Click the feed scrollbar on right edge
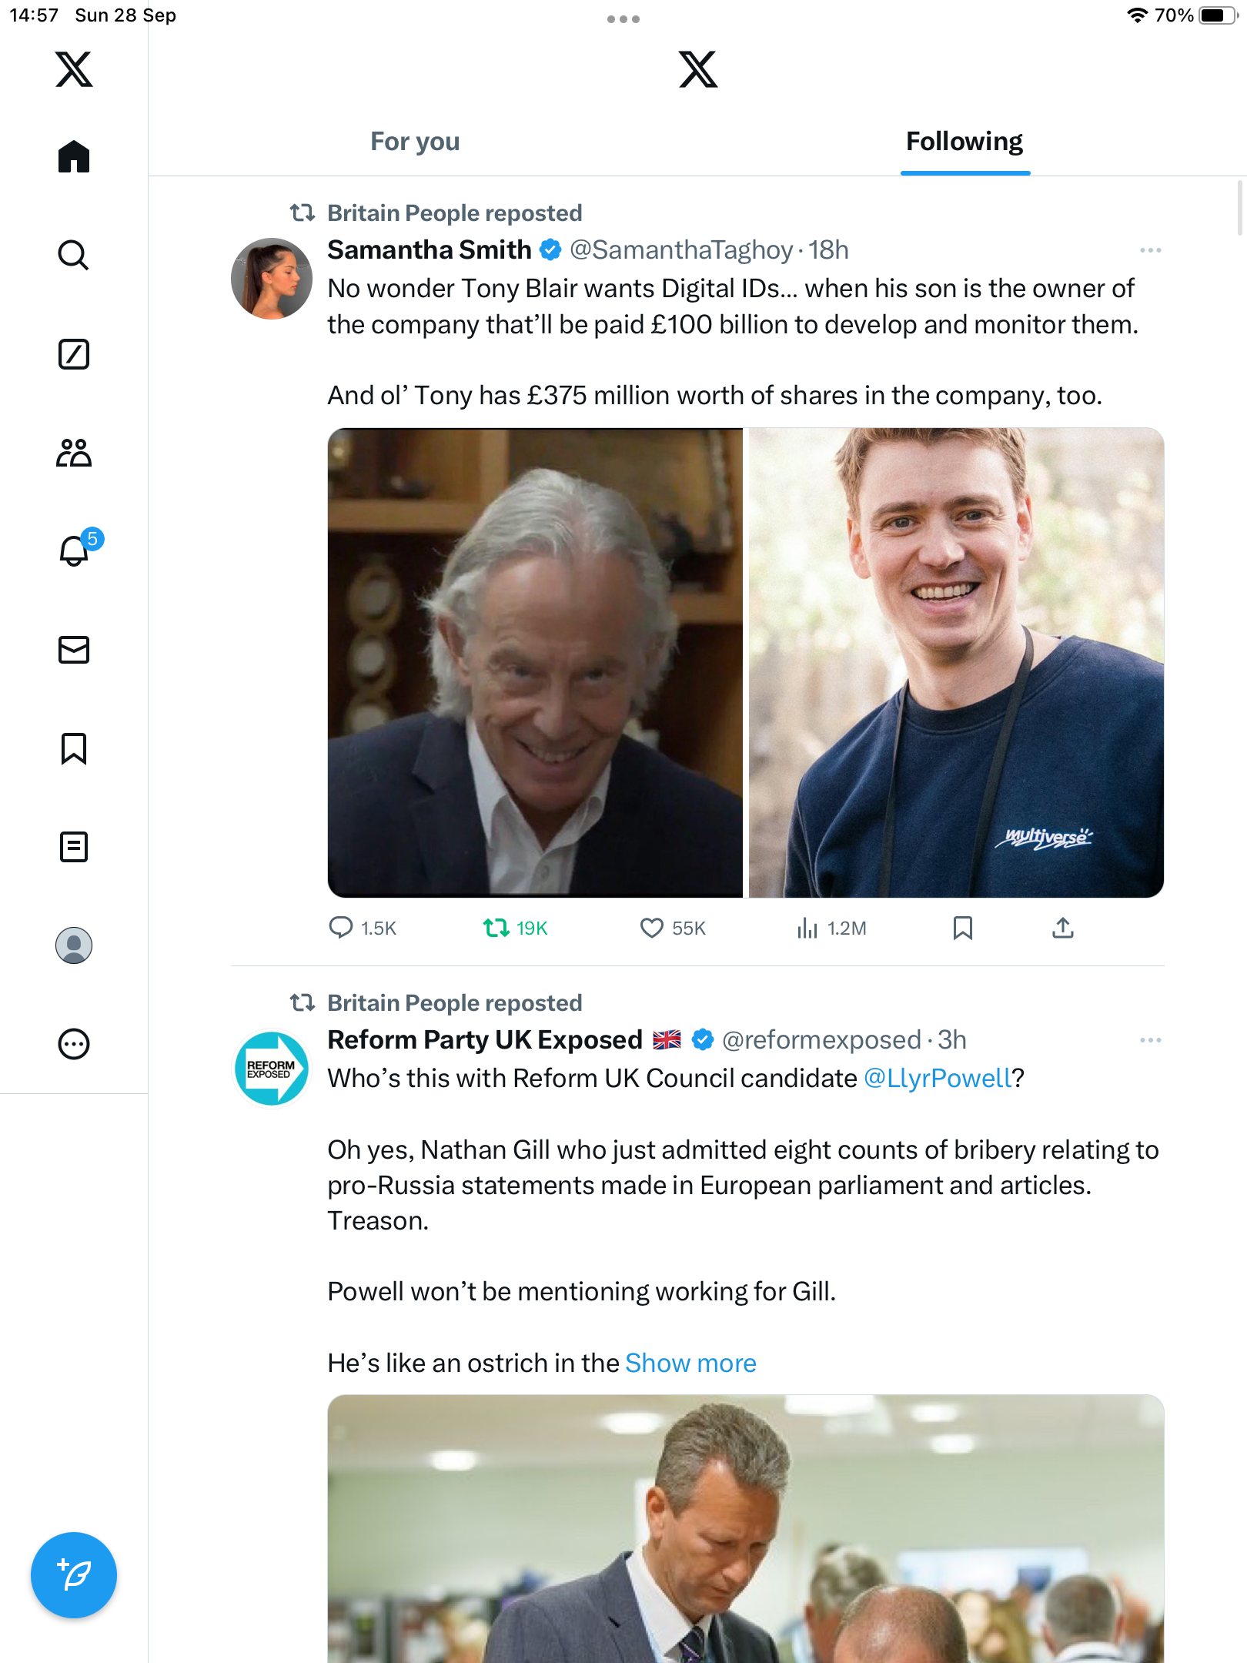1247x1663 pixels. [1240, 208]
